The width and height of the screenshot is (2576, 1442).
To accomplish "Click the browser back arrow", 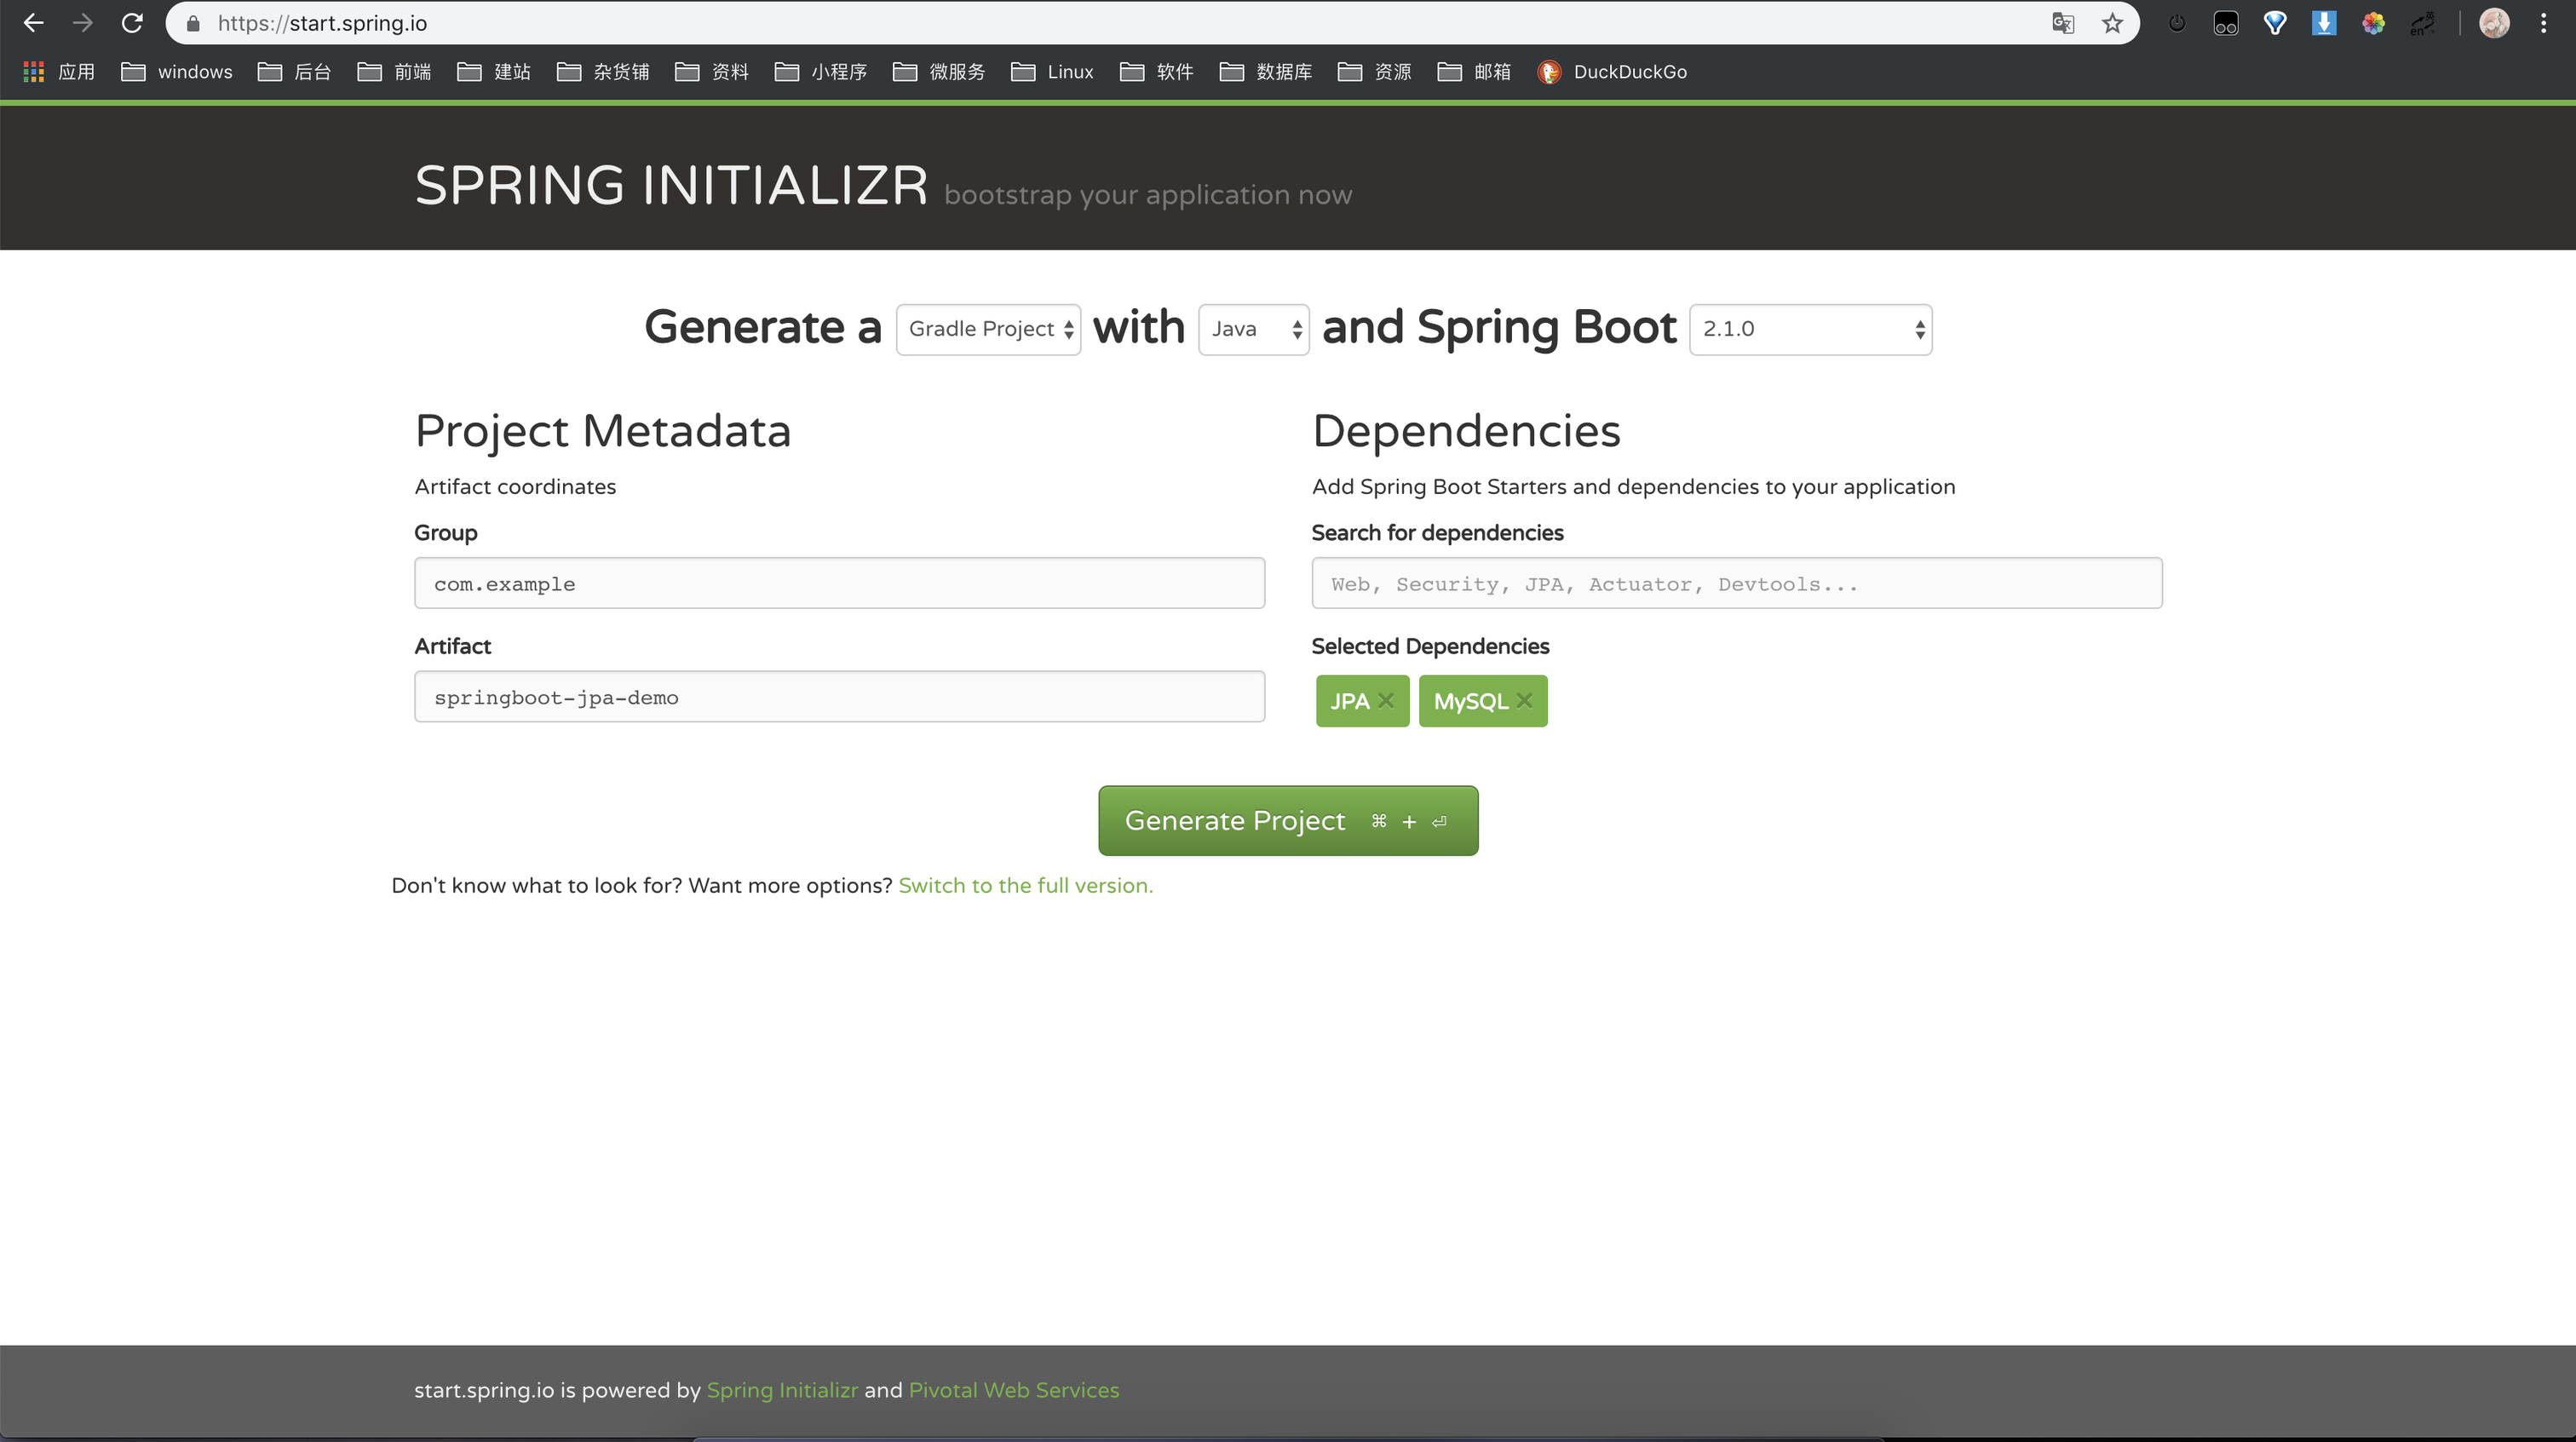I will click(x=33, y=23).
